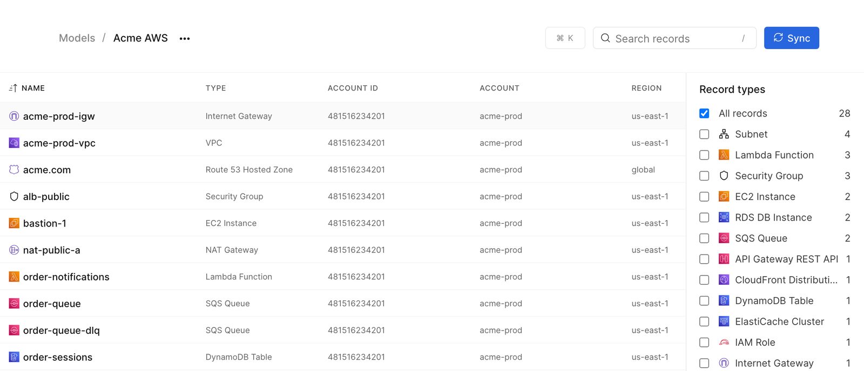Click the magnifier icon in Search records
Screen dimensions: 864x371
coord(605,38)
